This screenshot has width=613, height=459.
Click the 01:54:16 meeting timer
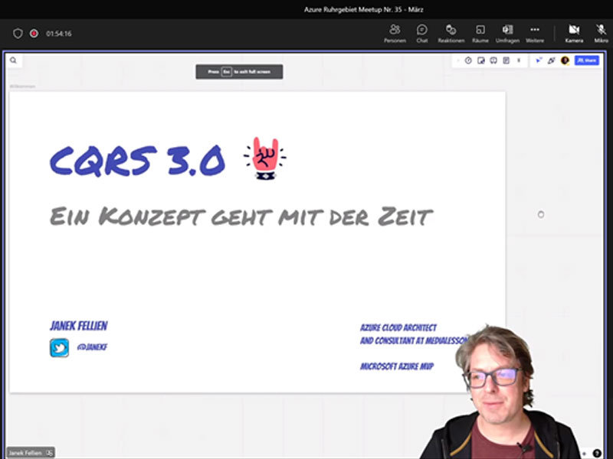click(59, 34)
